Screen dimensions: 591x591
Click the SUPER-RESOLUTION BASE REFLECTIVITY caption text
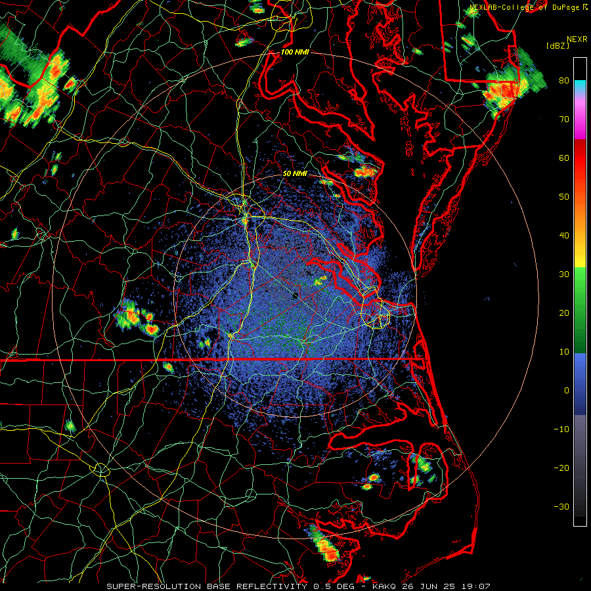click(x=207, y=586)
